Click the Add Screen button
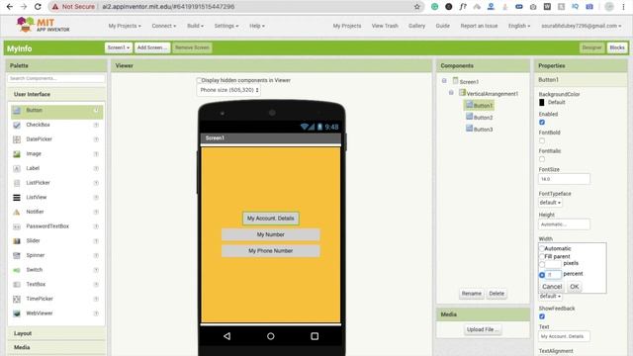Image resolution: width=633 pixels, height=356 pixels. coord(151,47)
